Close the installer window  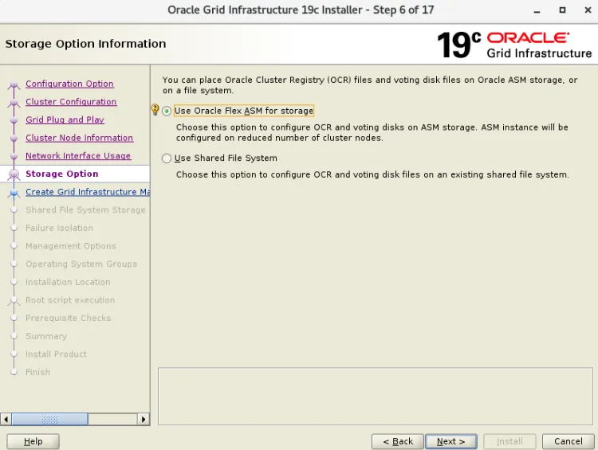tap(588, 10)
